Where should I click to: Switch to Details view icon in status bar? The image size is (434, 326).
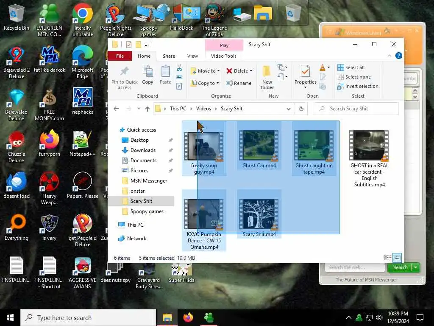click(388, 258)
